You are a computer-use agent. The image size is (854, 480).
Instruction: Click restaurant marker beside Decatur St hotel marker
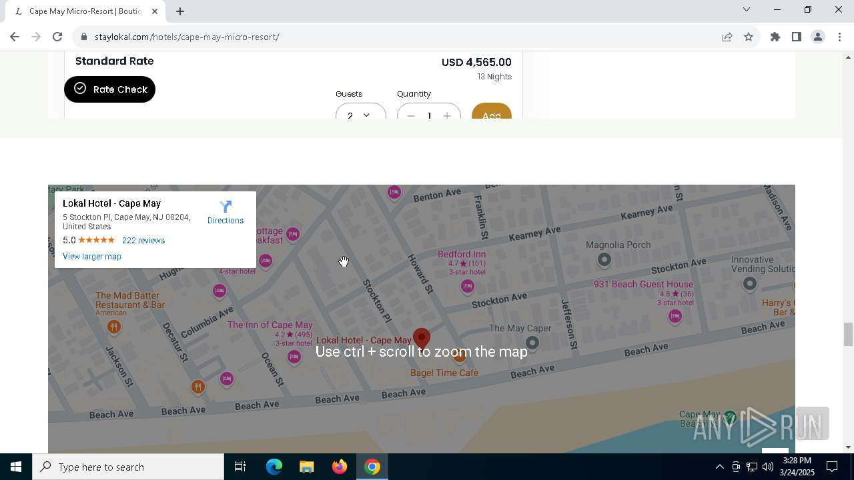[x=197, y=387]
